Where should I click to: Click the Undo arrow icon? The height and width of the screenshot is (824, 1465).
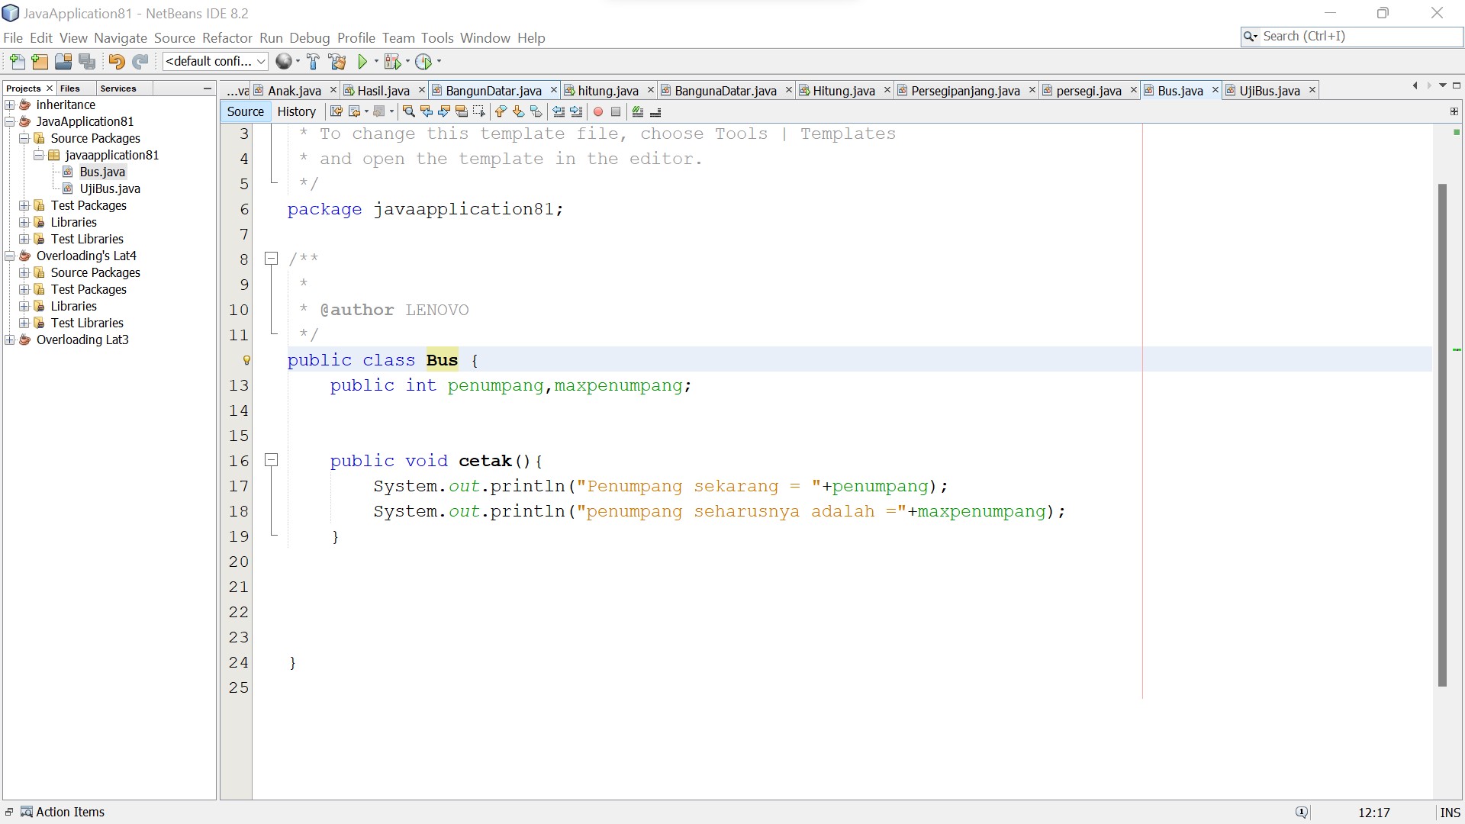coord(116,62)
